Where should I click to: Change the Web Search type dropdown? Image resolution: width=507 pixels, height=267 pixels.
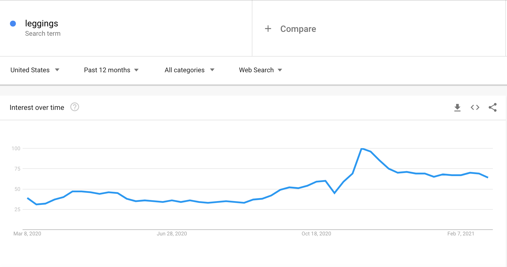point(260,70)
